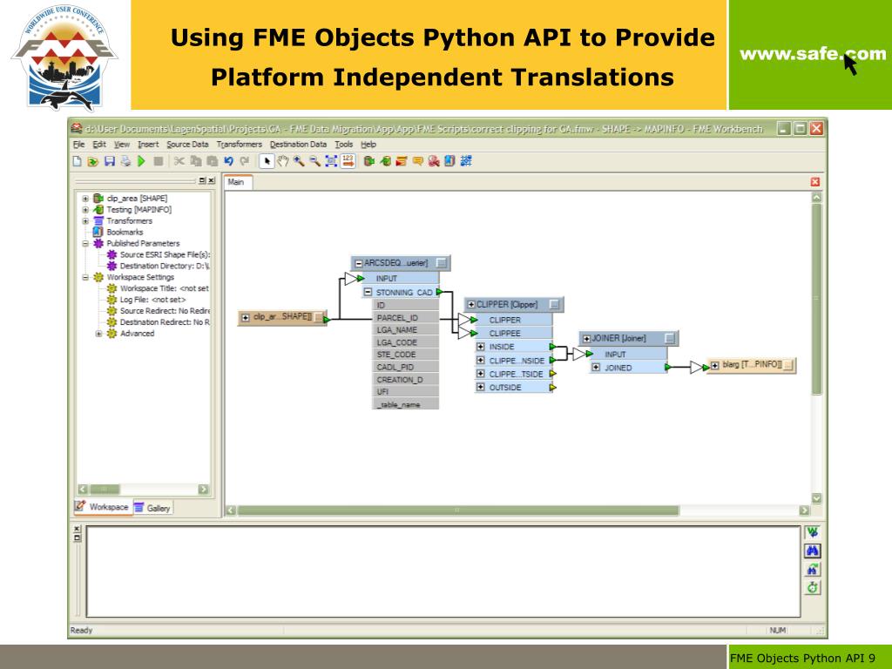Click the gray Stop translation icon
The image size is (892, 669).
[x=159, y=161]
